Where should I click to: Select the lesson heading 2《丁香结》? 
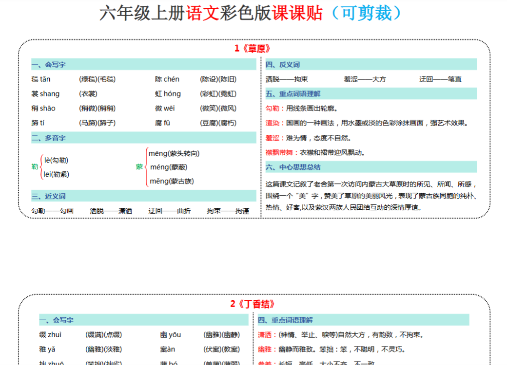(253, 304)
